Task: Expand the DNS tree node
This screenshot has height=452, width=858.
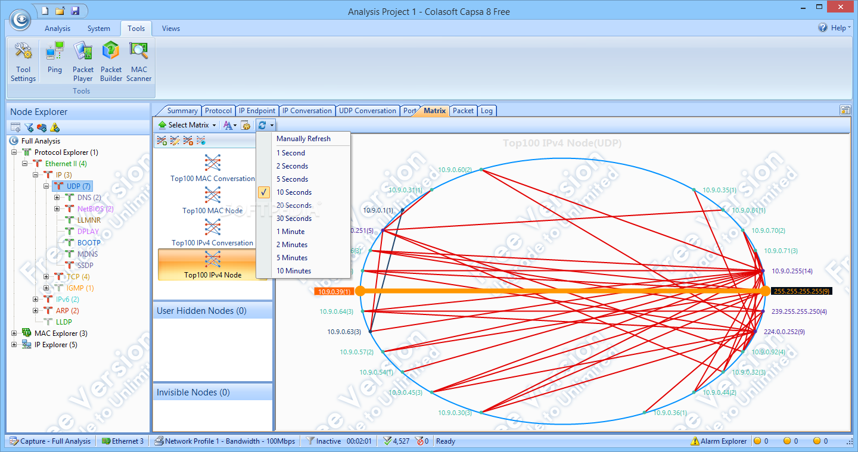Action: (57, 198)
